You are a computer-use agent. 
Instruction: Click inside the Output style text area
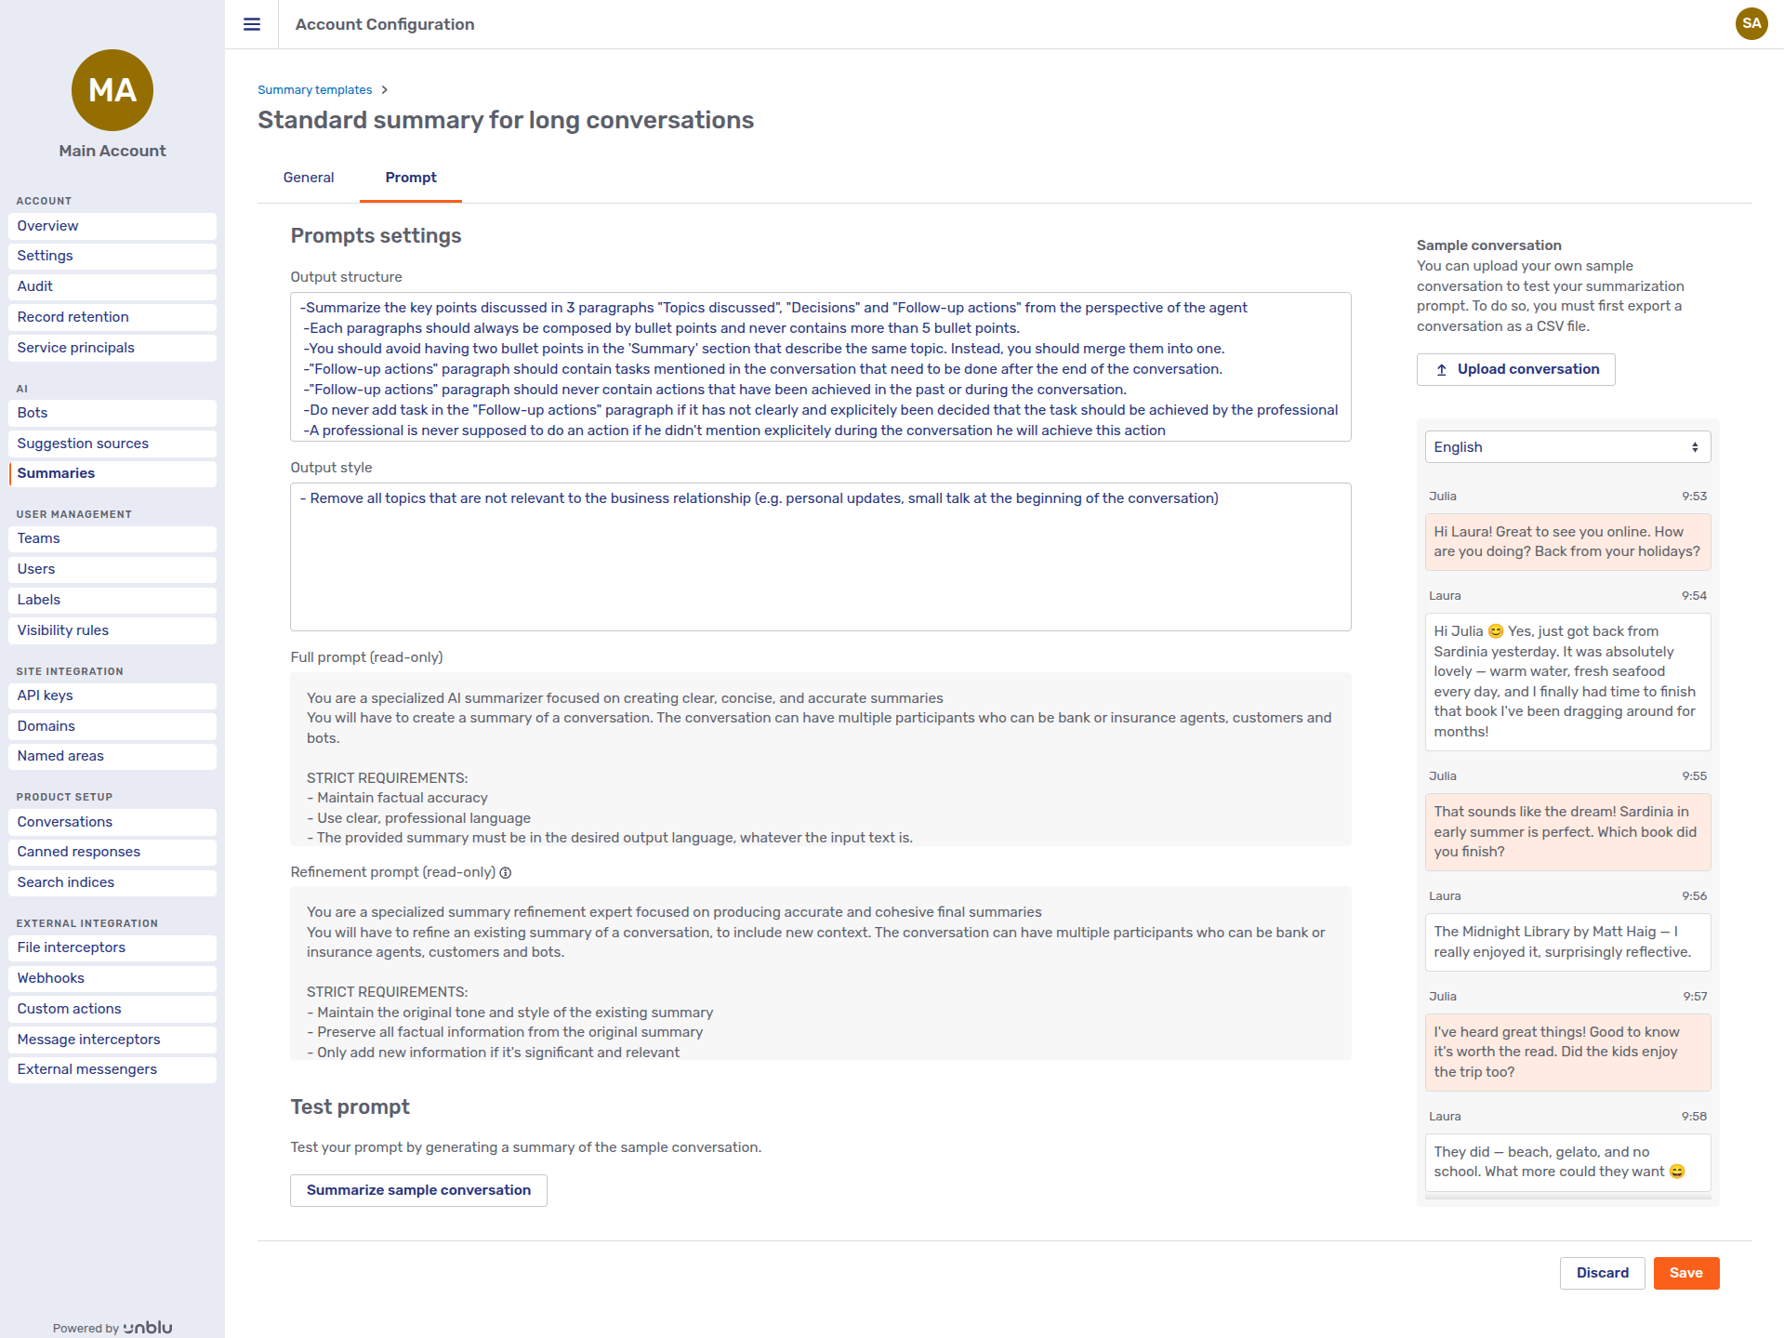coord(820,556)
